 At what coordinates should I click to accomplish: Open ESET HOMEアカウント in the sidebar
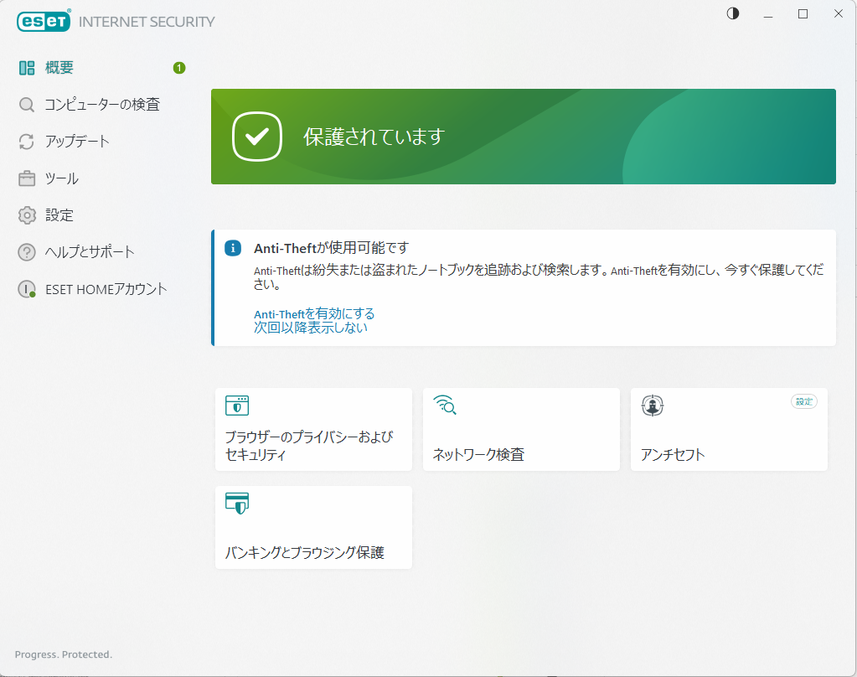106,289
